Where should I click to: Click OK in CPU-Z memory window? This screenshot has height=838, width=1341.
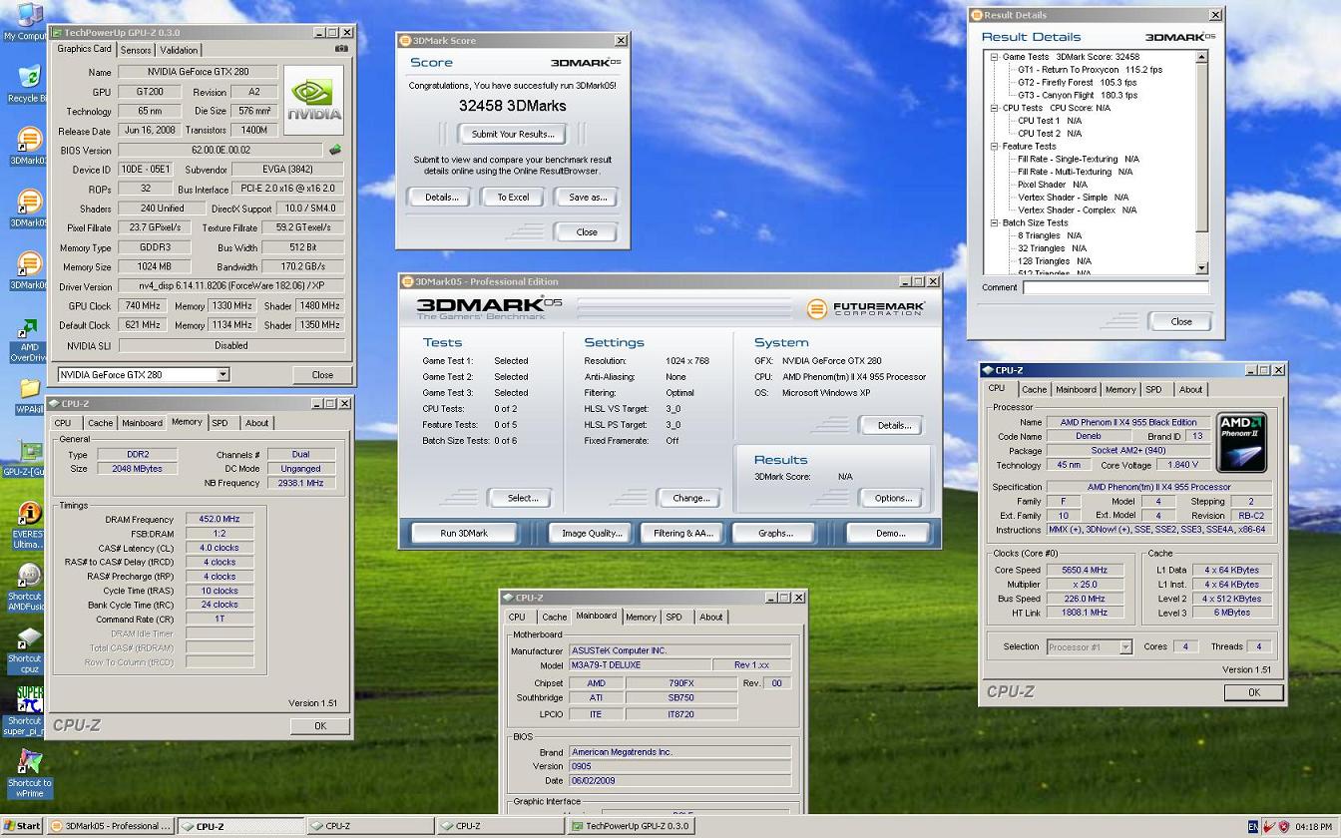pos(319,726)
